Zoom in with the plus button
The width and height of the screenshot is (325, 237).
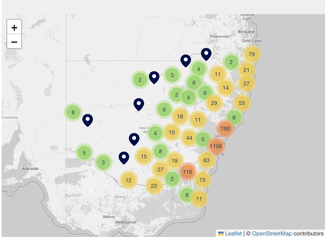click(14, 27)
